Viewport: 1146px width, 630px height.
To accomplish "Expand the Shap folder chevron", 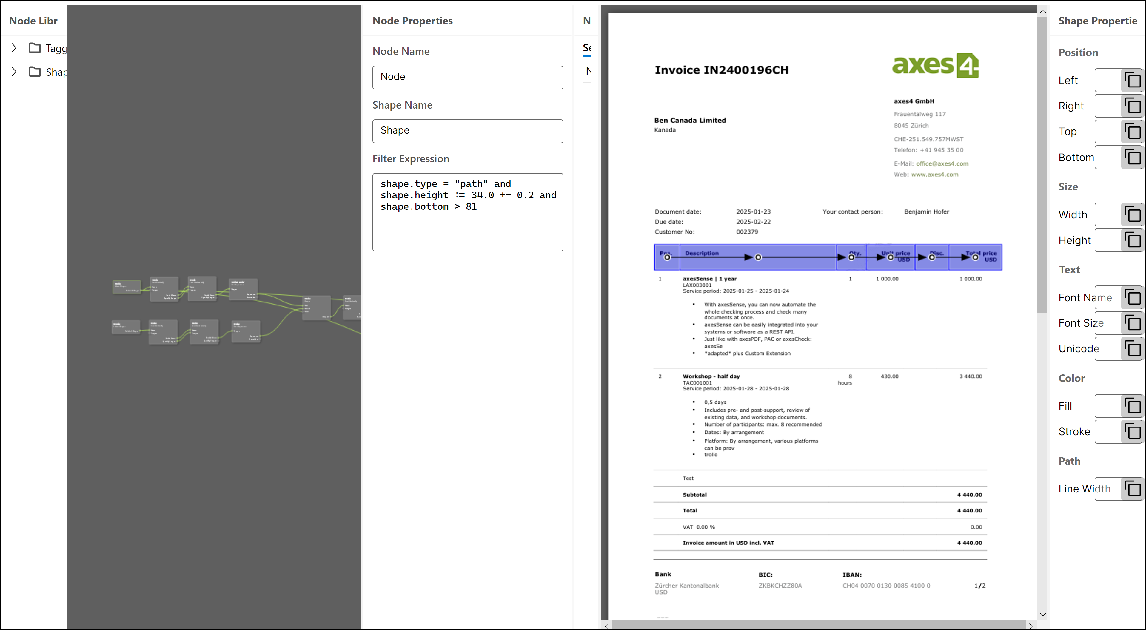I will [14, 72].
